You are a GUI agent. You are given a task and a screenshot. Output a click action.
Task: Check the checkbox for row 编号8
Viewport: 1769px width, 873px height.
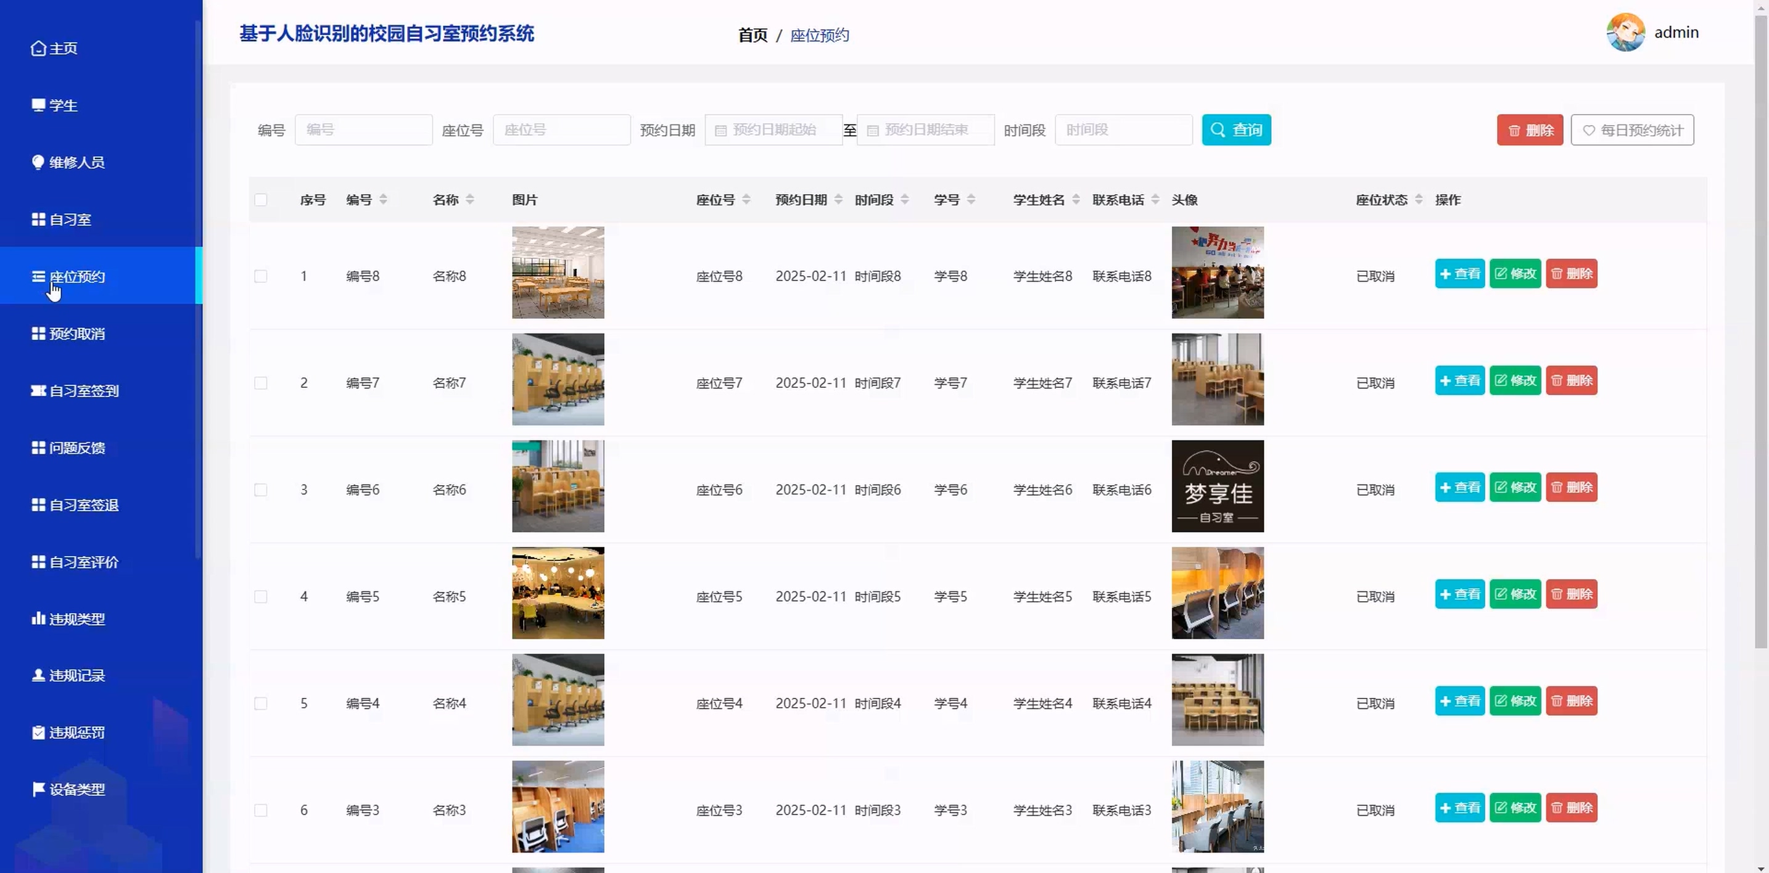(261, 276)
